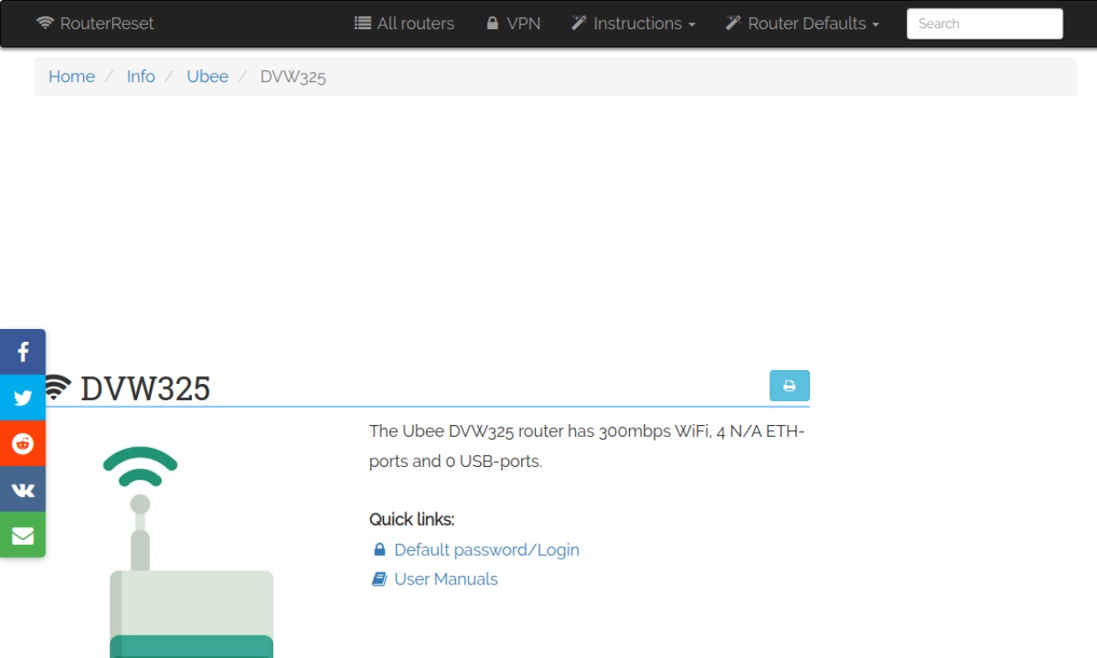Image resolution: width=1097 pixels, height=658 pixels.
Task: Click the Reddit share icon
Action: [23, 443]
